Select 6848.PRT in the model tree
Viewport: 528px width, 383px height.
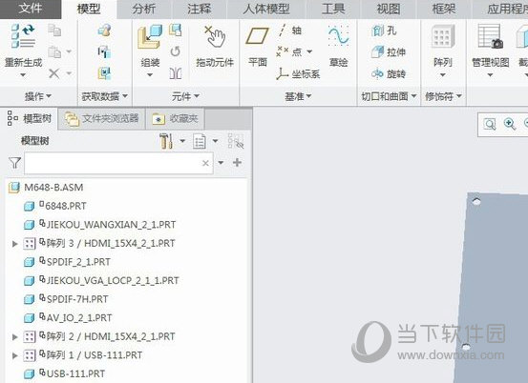[x=55, y=206]
